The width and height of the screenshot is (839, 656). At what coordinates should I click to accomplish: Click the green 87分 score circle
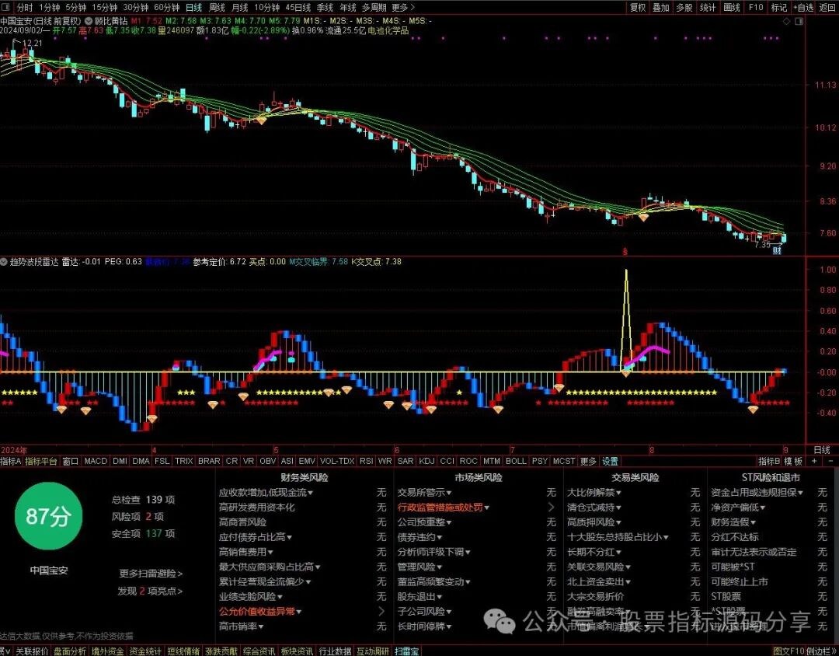[x=49, y=516]
